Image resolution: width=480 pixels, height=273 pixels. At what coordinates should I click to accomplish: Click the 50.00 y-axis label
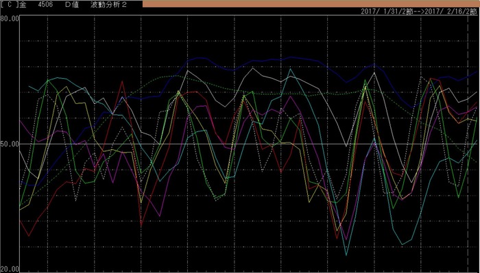pos(10,144)
